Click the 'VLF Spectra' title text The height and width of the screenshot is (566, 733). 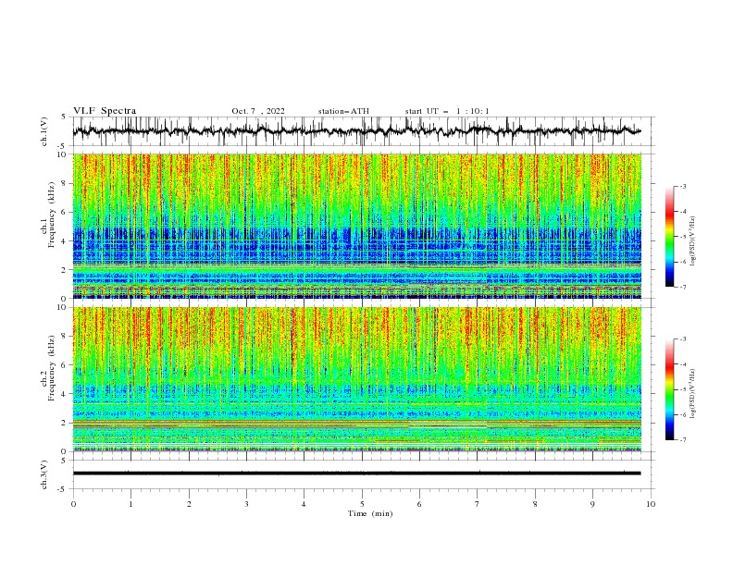click(105, 111)
